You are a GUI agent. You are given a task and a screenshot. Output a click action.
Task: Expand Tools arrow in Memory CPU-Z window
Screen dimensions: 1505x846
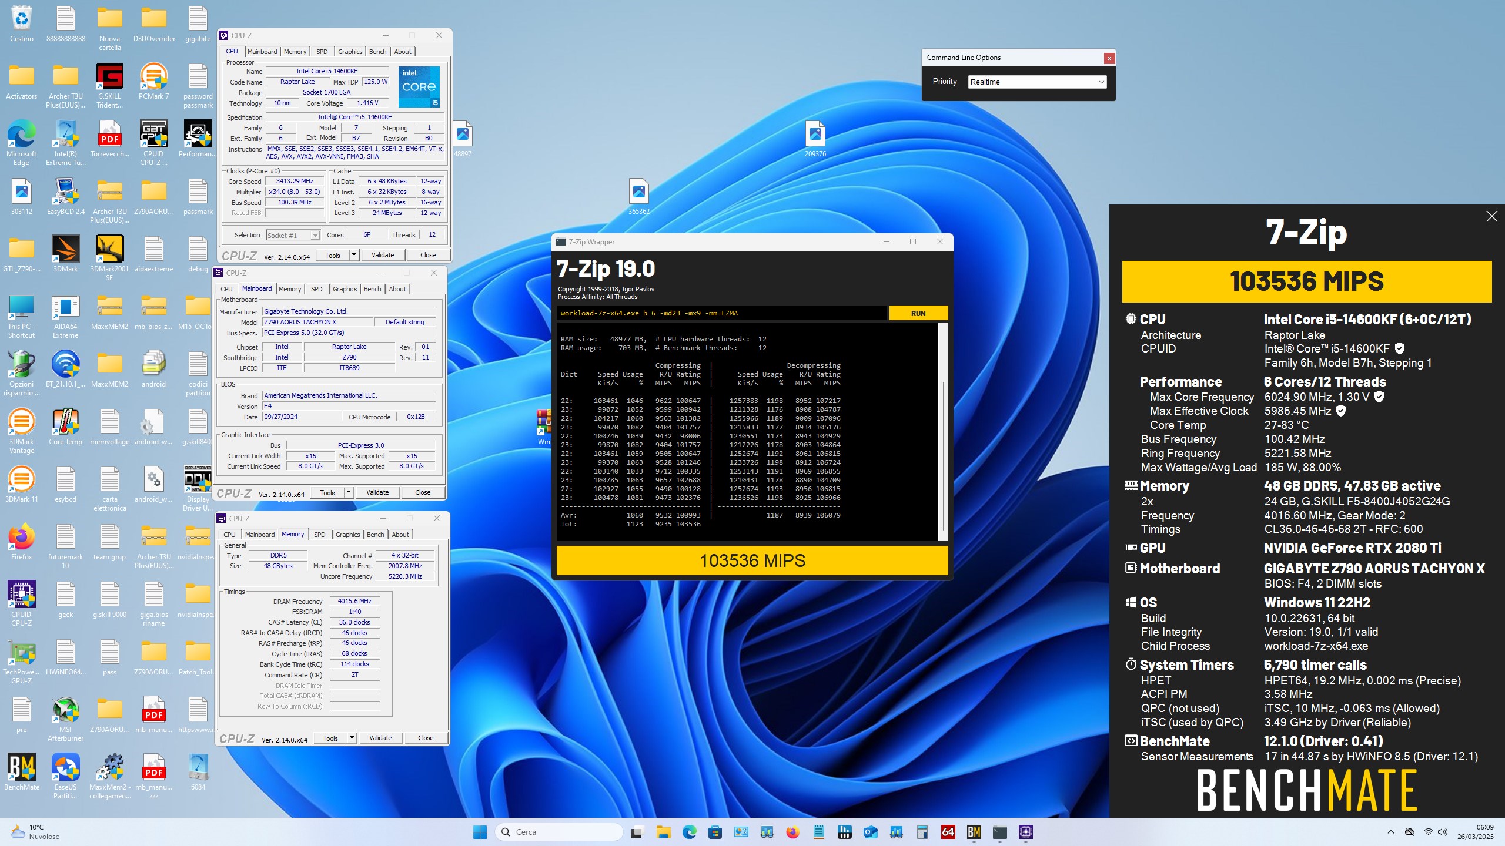pyautogui.click(x=352, y=738)
